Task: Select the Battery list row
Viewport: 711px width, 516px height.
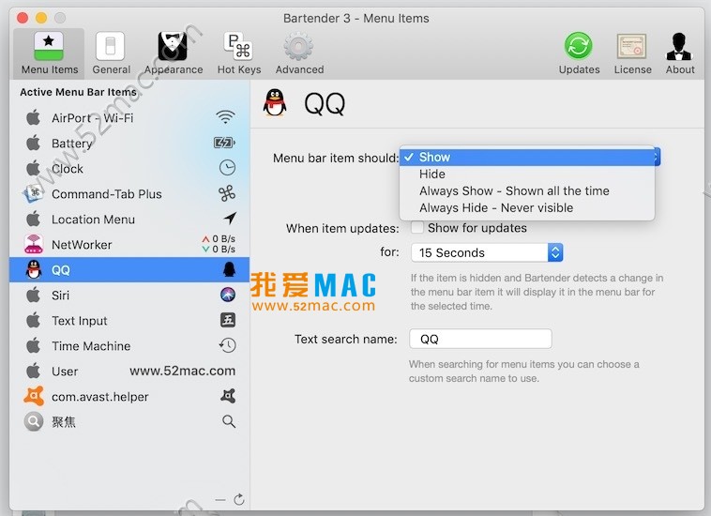Action: point(129,143)
